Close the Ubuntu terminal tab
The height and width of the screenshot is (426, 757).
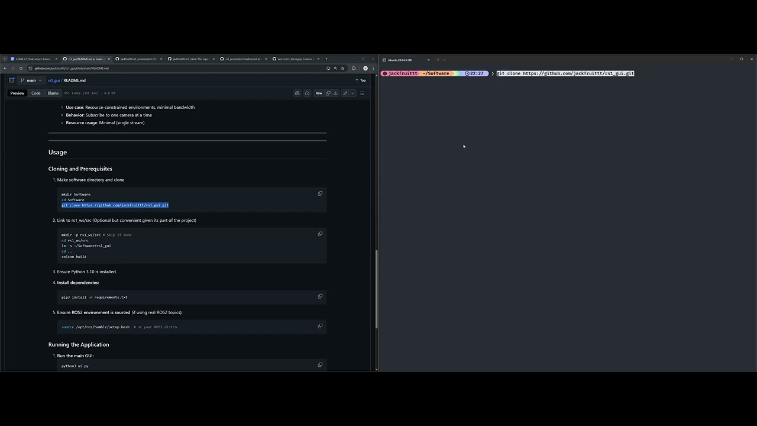pyautogui.click(x=428, y=60)
